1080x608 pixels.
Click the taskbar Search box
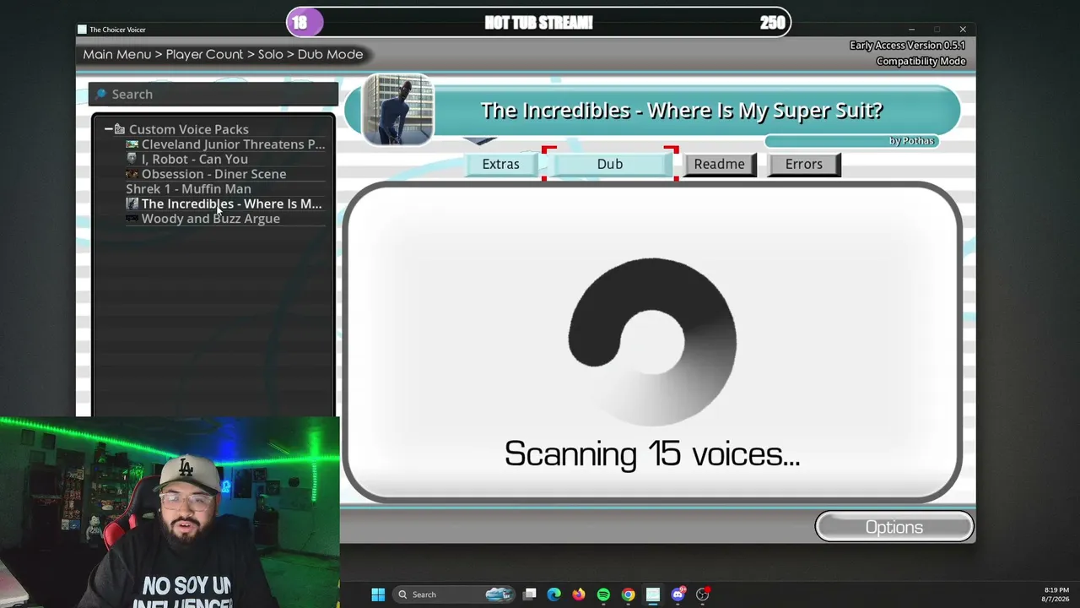point(456,594)
